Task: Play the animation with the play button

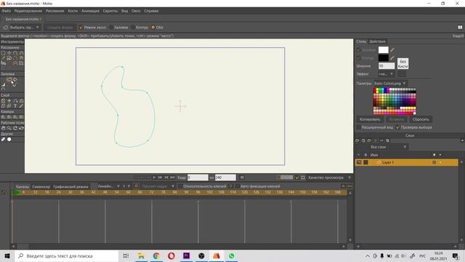Action: coord(154,178)
